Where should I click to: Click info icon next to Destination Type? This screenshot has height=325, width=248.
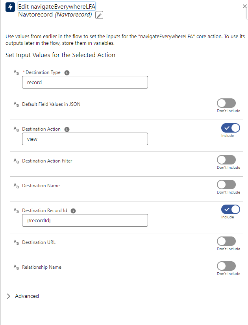point(67,73)
